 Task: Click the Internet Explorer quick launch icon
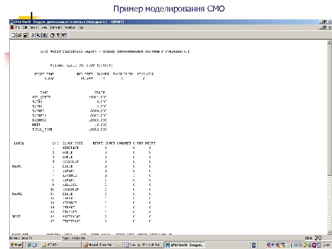coord(29,245)
